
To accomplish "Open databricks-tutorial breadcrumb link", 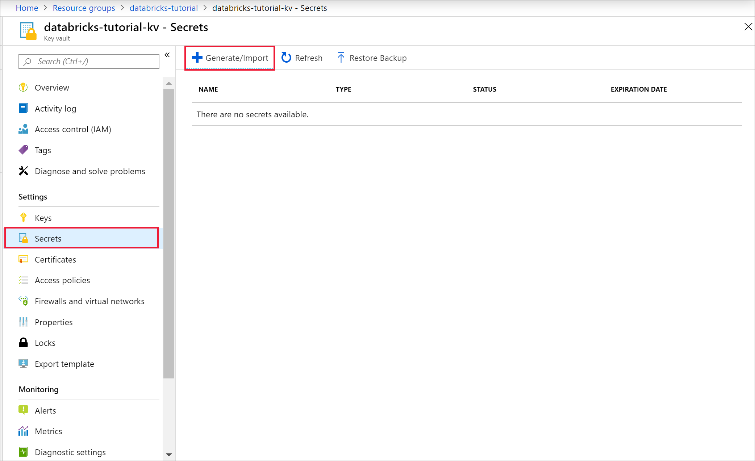I will (163, 8).
